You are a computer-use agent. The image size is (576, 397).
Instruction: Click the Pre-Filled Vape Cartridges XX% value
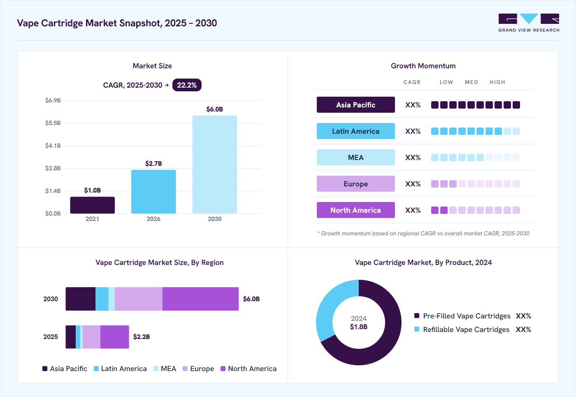coord(523,316)
